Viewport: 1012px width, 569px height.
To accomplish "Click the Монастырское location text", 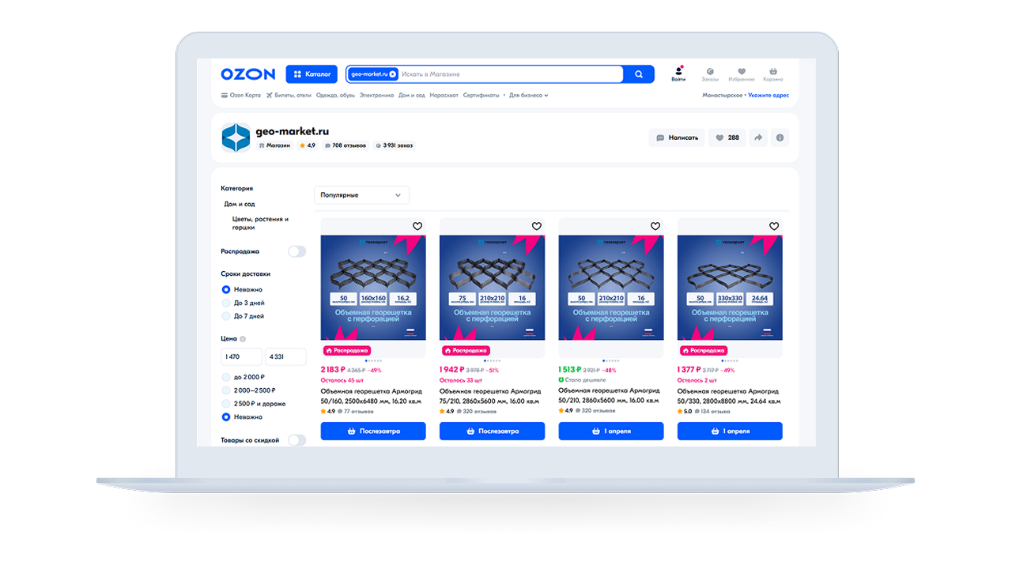I will [723, 96].
